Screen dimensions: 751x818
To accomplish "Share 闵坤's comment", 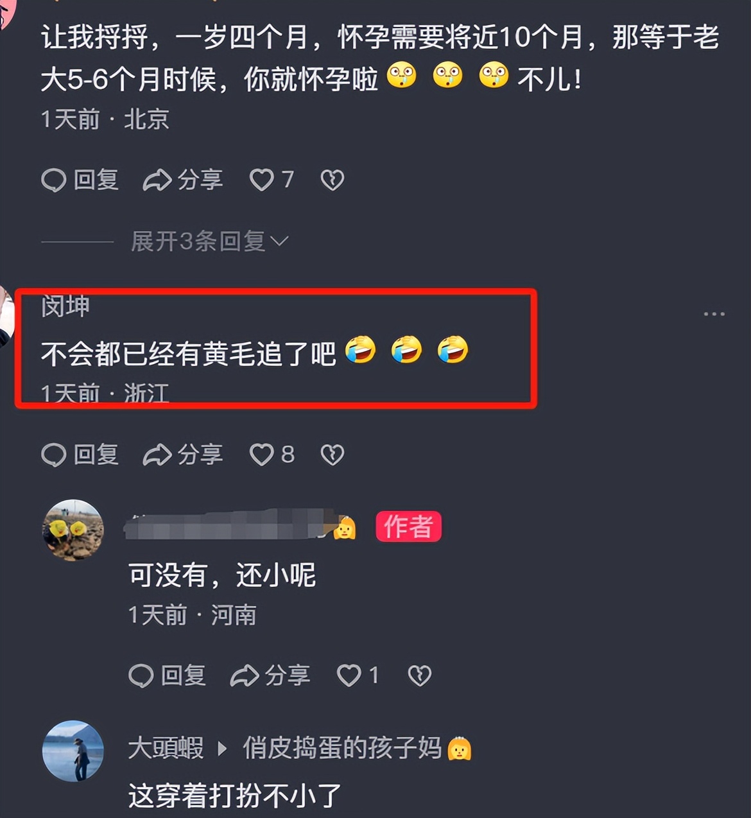I will [x=183, y=455].
